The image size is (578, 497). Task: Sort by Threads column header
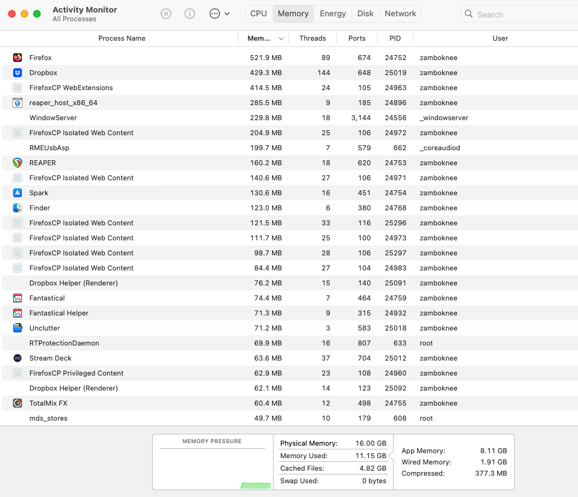(x=313, y=38)
